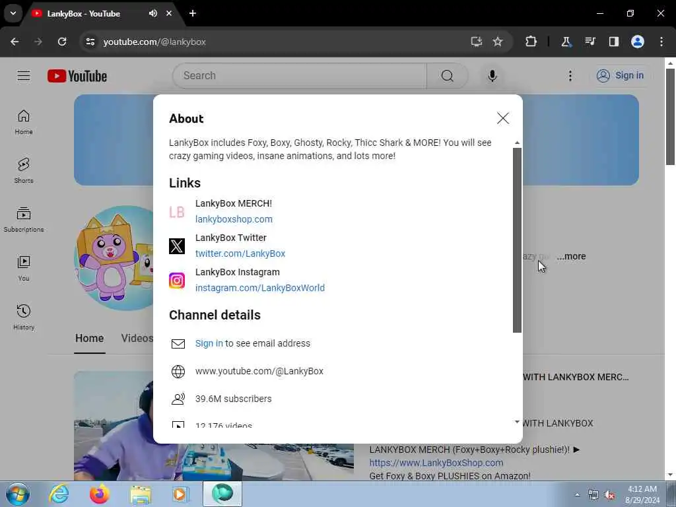676x507 pixels.
Task: Click Sign in to see email address
Action: click(209, 343)
